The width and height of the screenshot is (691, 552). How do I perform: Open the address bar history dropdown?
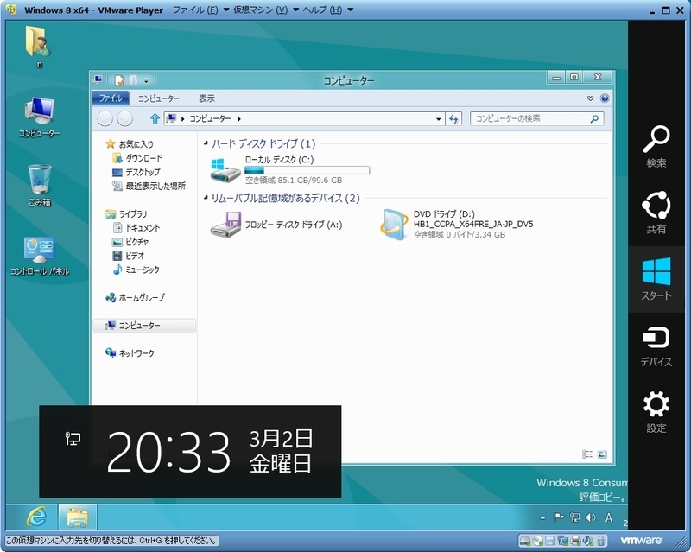click(439, 119)
